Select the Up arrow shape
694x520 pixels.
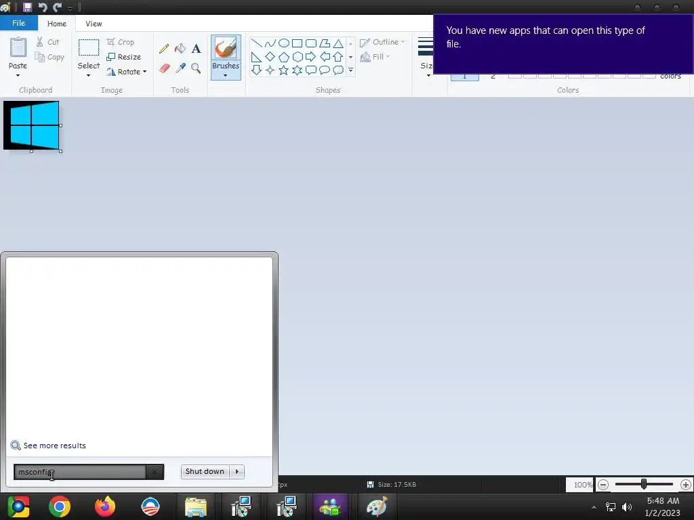pos(338,57)
